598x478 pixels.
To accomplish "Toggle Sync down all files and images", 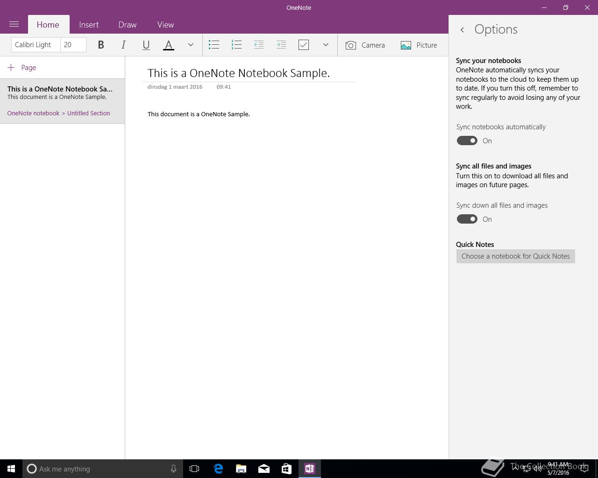I will pos(467,219).
